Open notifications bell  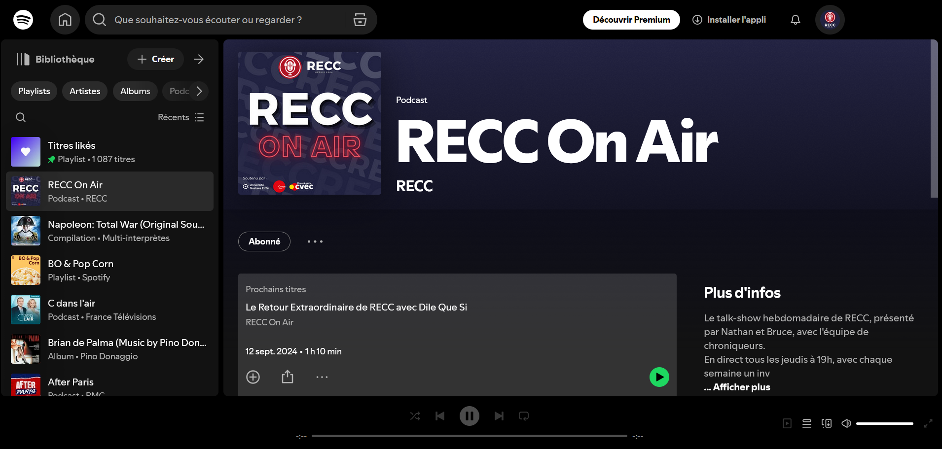pos(795,20)
